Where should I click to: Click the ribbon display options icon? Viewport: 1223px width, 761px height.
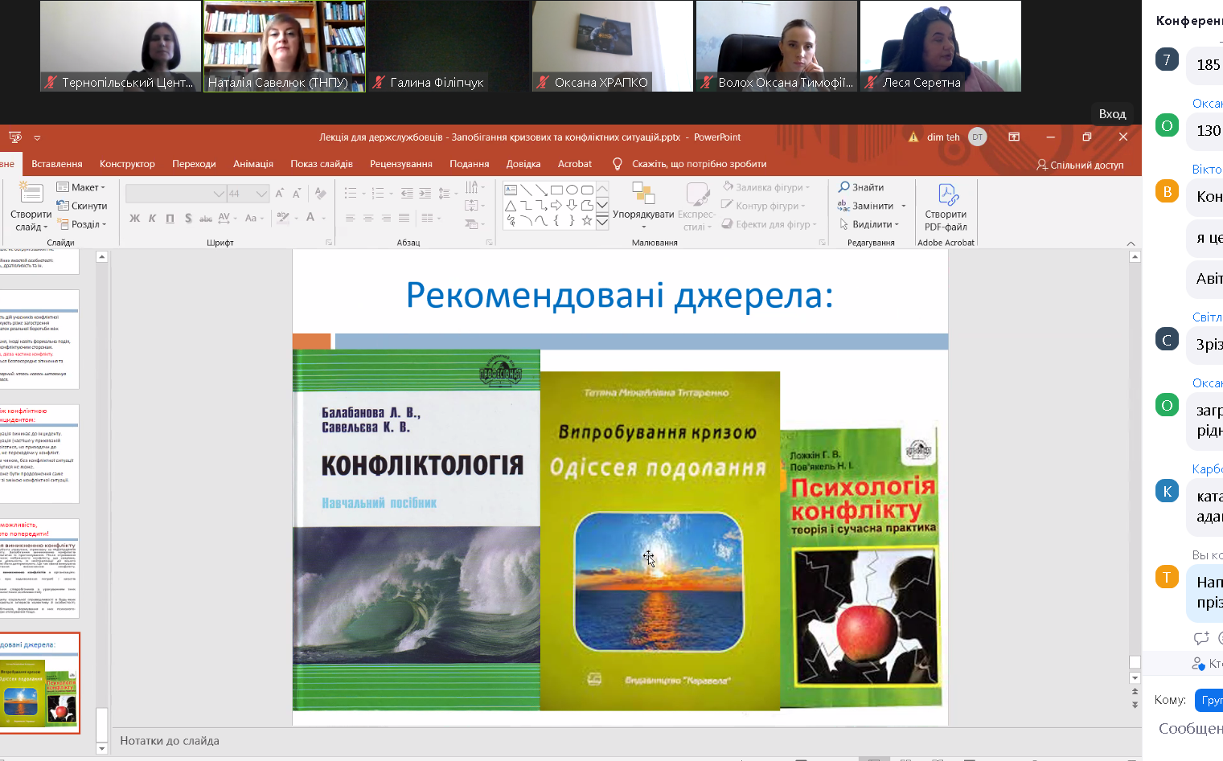tap(1014, 137)
